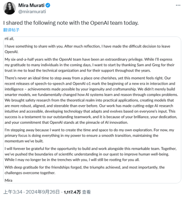185x199 pixels.
Task: Click the Mira Murati display name
Action: click(31, 5)
